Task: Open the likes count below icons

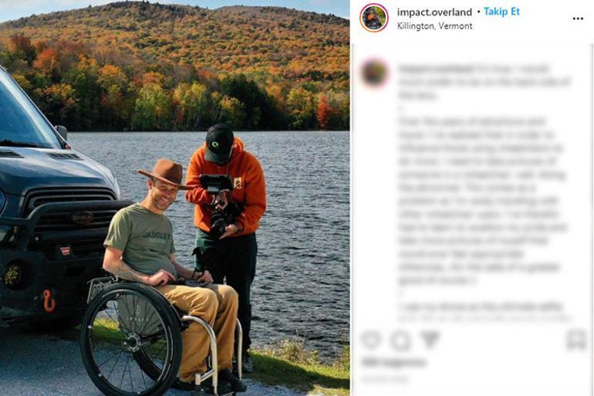Action: tap(393, 362)
